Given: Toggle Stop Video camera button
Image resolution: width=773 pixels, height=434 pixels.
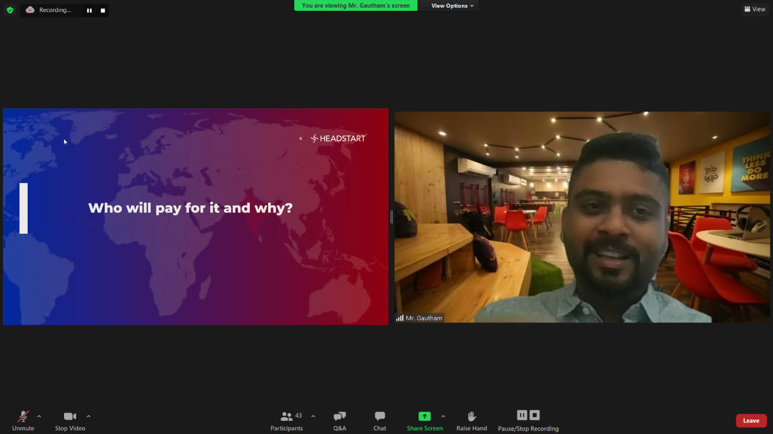Looking at the screenshot, I should tap(70, 420).
